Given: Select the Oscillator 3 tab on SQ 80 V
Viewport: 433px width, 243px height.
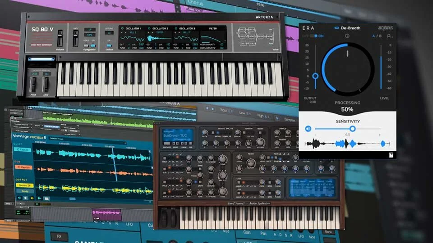Looking at the screenshot, I should pyautogui.click(x=187, y=28).
